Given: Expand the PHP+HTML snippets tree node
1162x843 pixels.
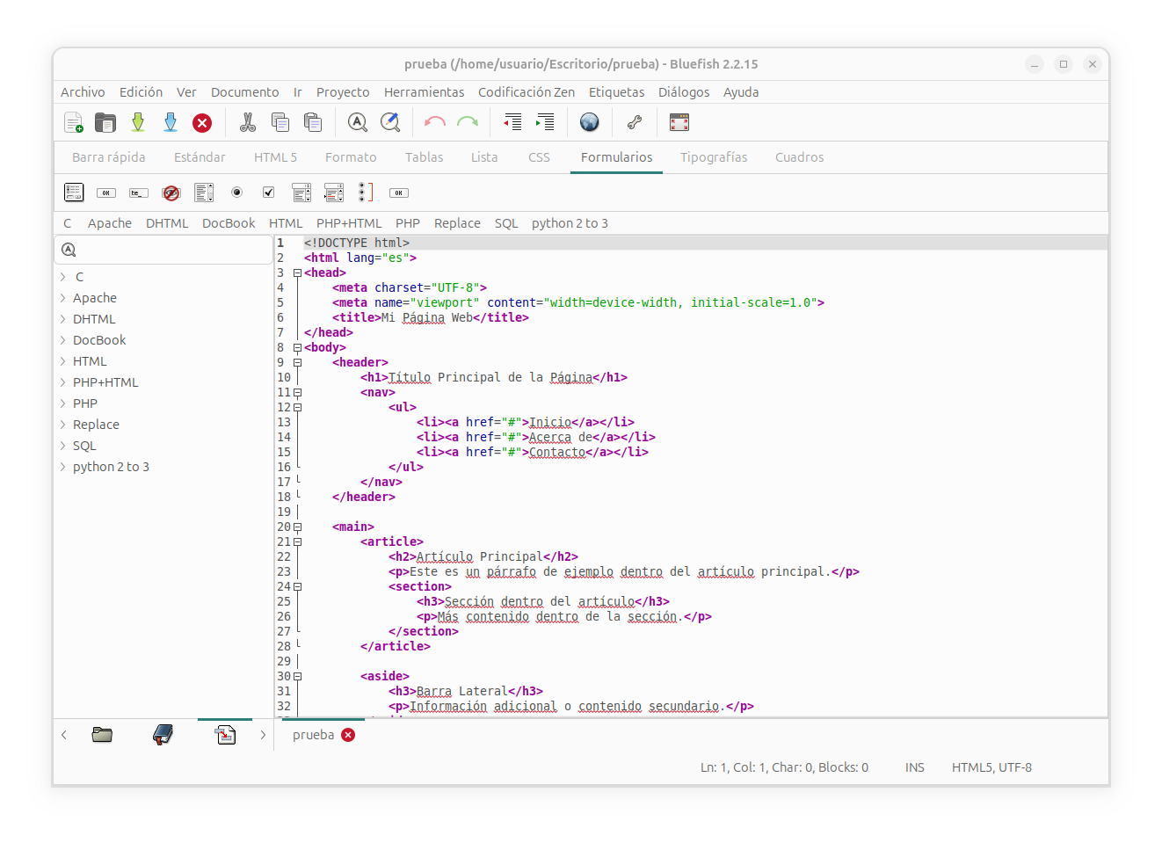Looking at the screenshot, I should pyautogui.click(x=63, y=382).
